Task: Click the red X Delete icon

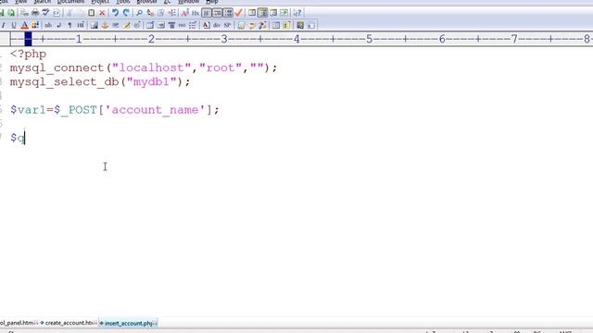Action: coord(102,13)
